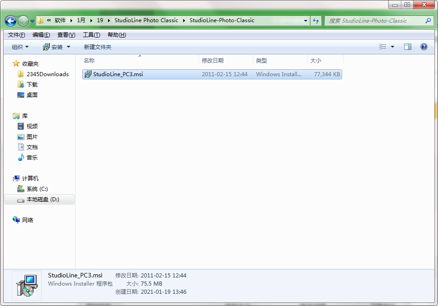Expand arrow after 1月 breadcrumb

(91, 20)
